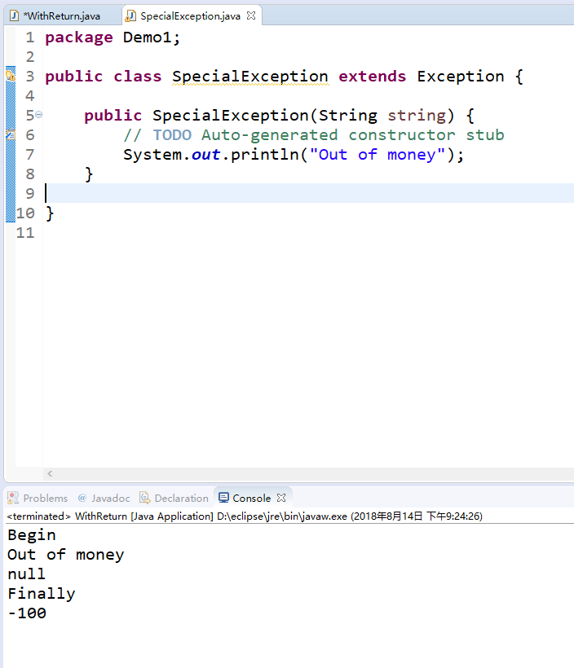The height and width of the screenshot is (668, 574).
Task: Click the horizontal scrollbar left arrow
Action: coord(50,473)
